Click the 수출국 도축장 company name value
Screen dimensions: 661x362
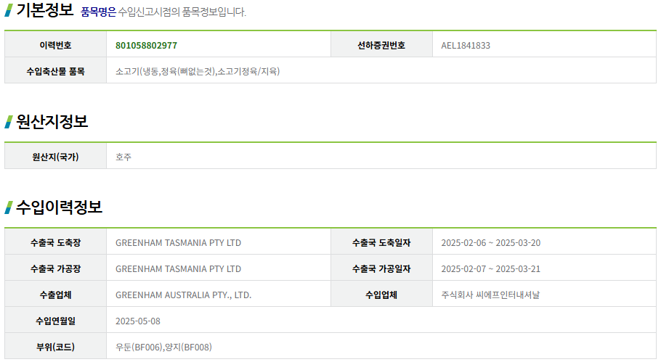(178, 242)
